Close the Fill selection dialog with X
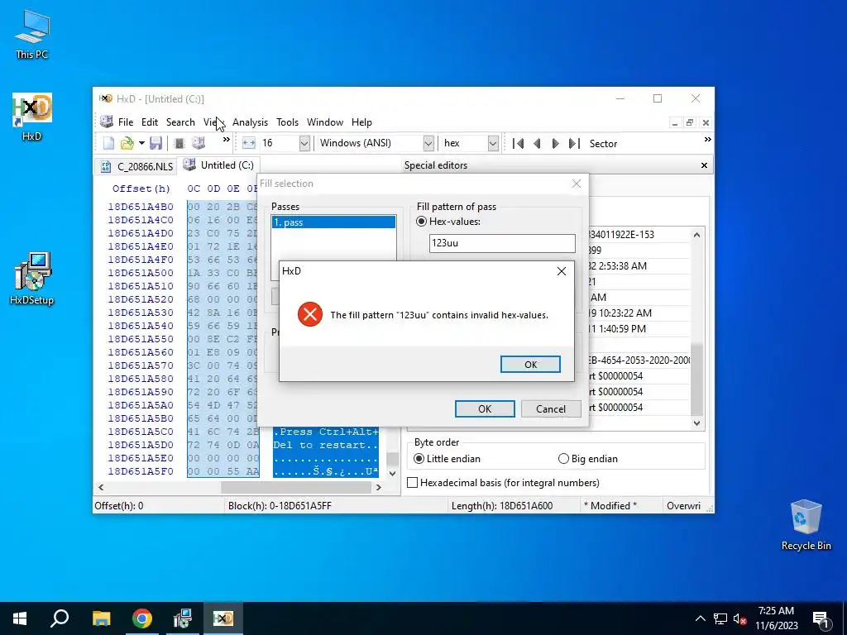847x635 pixels. tap(577, 184)
